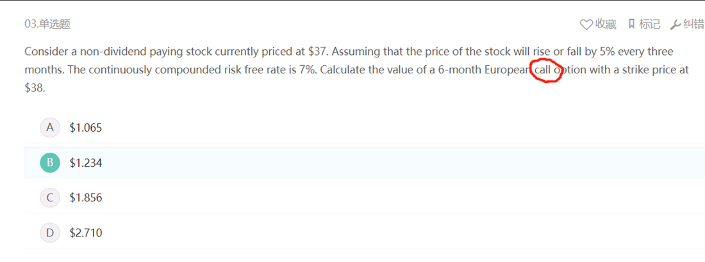Pick the $1.234 answer text
705x262 pixels.
click(86, 163)
